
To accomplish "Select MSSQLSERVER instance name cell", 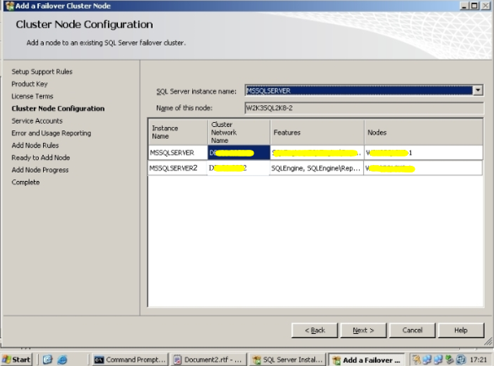I will (x=178, y=152).
